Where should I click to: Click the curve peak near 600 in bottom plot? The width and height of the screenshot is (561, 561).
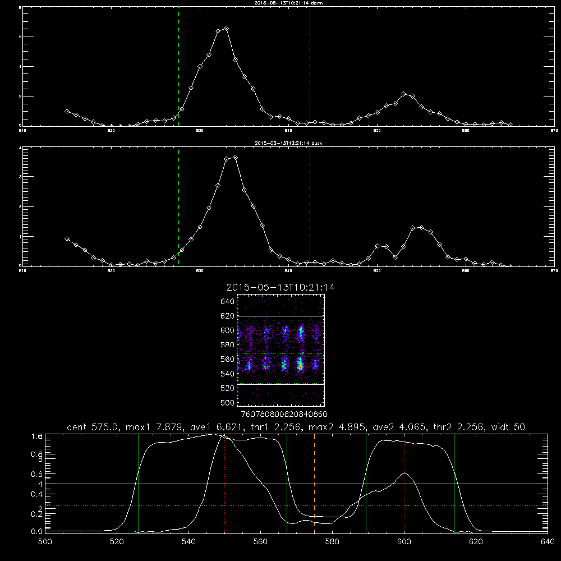pos(404,473)
